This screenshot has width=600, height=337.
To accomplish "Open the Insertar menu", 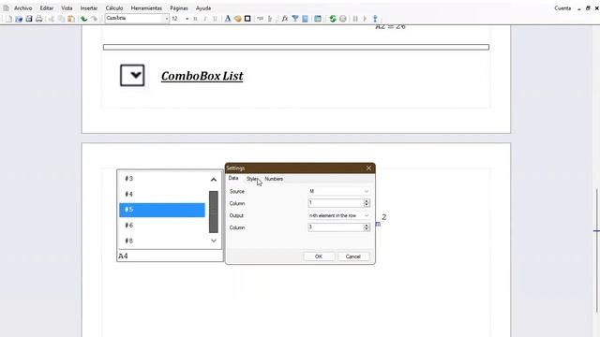I will (x=89, y=8).
